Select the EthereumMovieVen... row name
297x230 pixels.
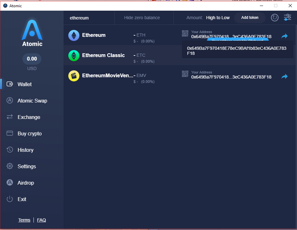[107, 75]
